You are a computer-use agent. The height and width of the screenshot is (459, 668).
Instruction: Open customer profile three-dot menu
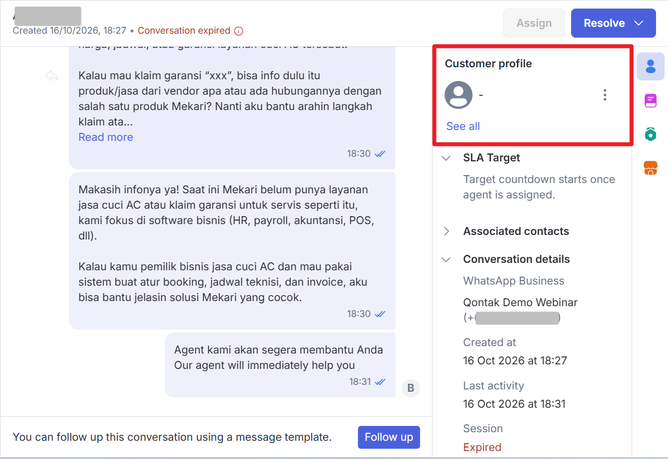pos(605,95)
